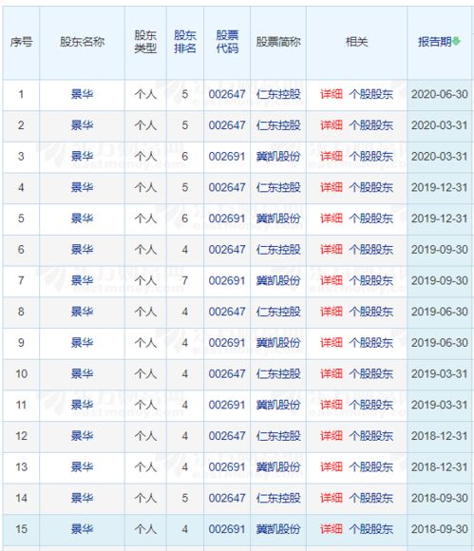Open 详细 link in row 5
The height and width of the screenshot is (551, 474).
[331, 218]
